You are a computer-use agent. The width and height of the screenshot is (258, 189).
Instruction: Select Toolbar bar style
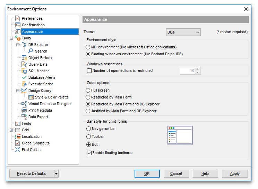(x=88, y=136)
